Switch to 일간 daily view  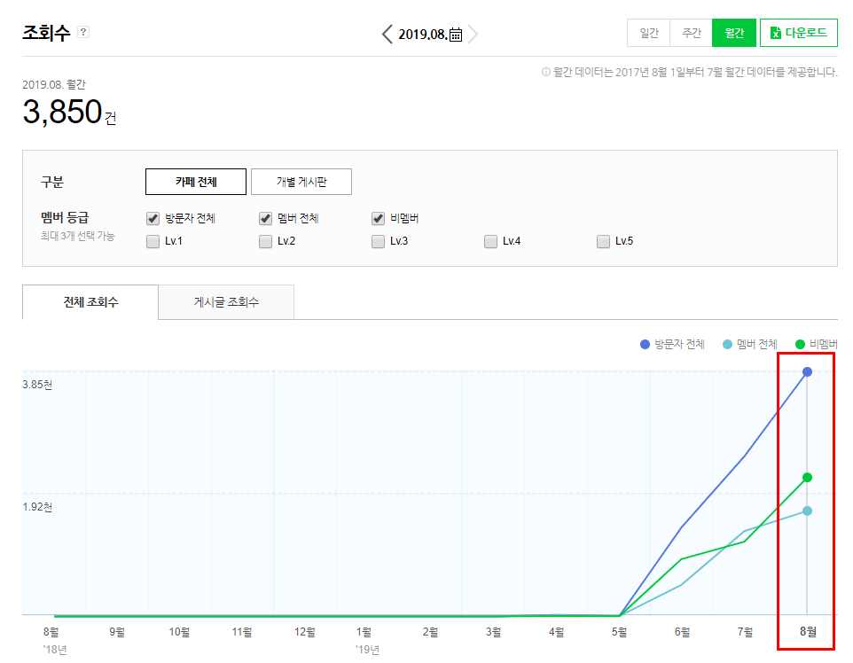point(649,33)
